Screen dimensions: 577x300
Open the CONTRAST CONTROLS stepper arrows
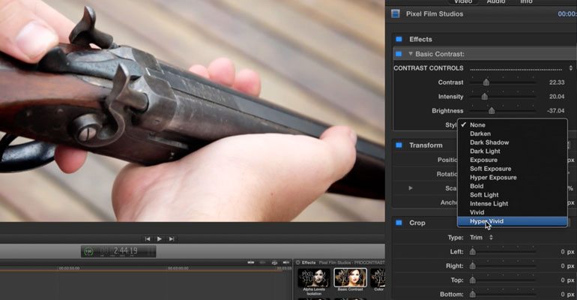point(571,68)
